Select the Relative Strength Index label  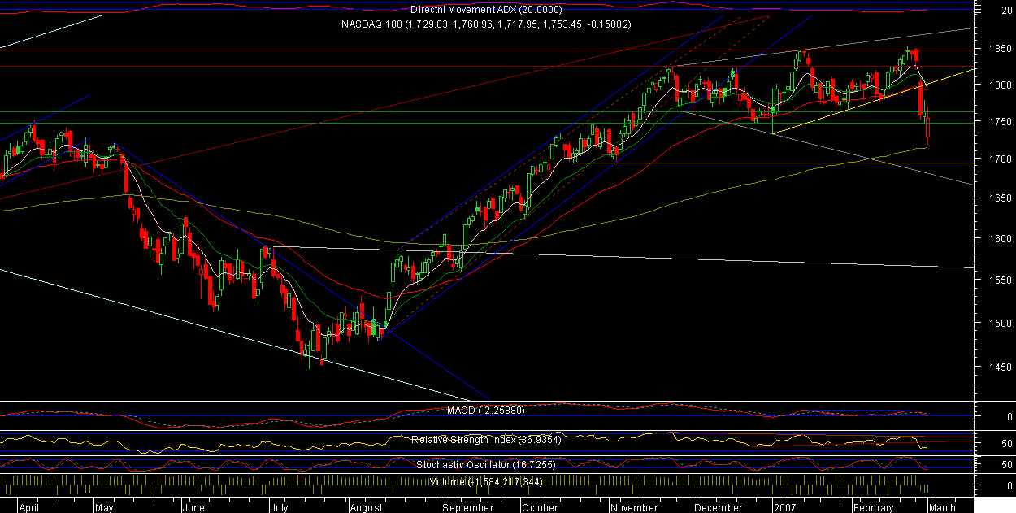(x=486, y=439)
